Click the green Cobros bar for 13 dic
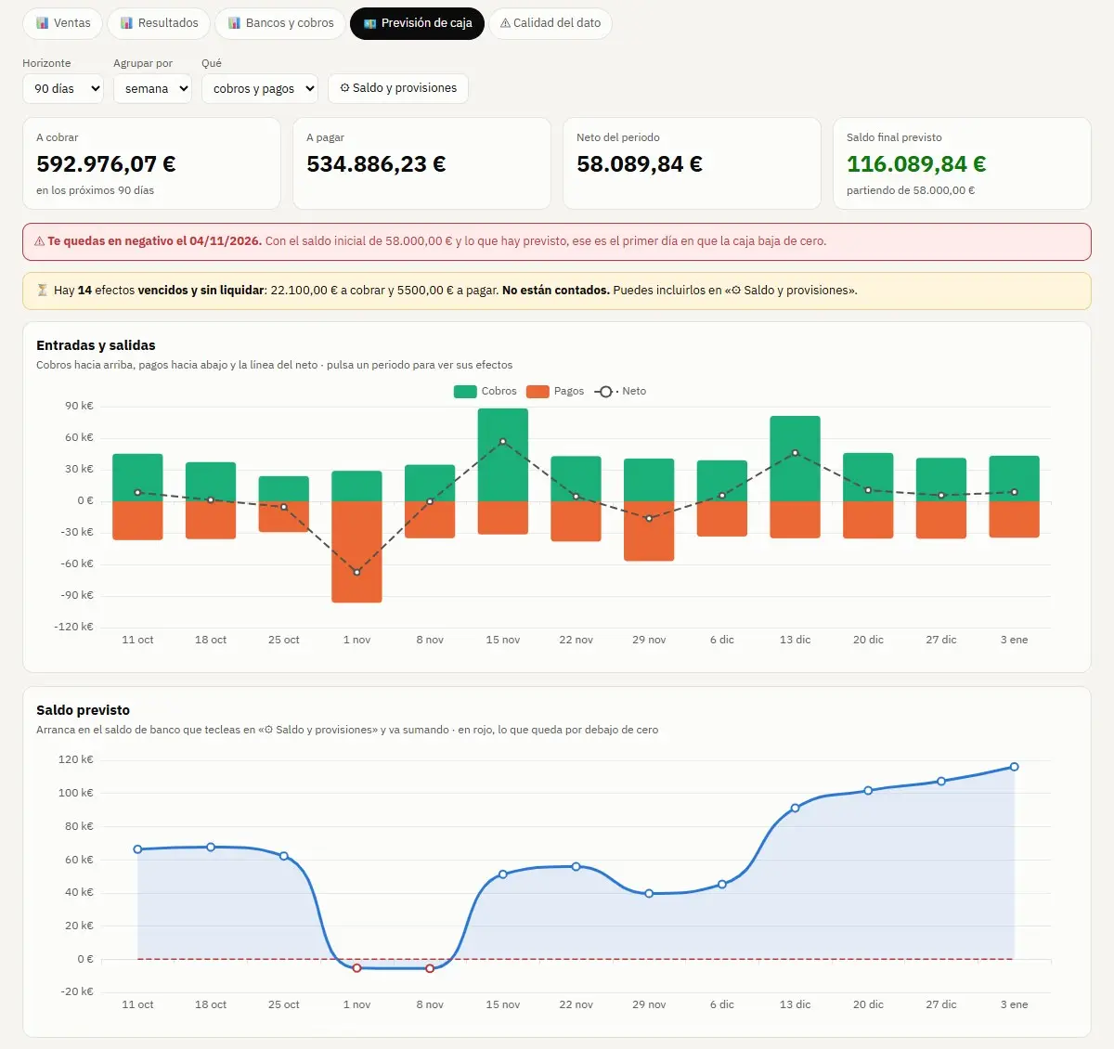 [796, 459]
